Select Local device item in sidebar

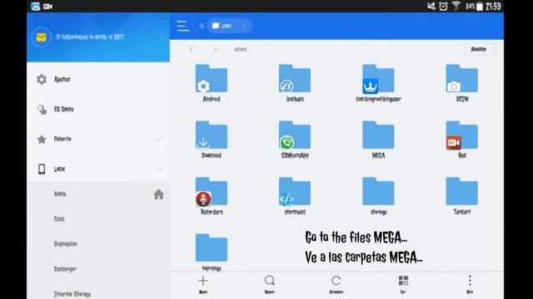tap(98, 169)
